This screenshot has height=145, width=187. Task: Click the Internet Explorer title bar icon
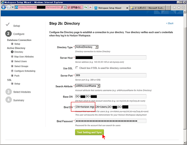pos(2,2)
